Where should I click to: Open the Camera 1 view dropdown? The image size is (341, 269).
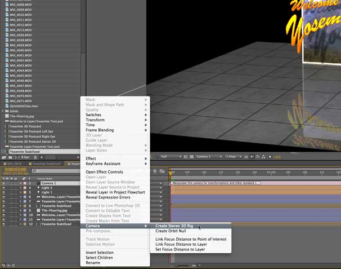(x=209, y=157)
